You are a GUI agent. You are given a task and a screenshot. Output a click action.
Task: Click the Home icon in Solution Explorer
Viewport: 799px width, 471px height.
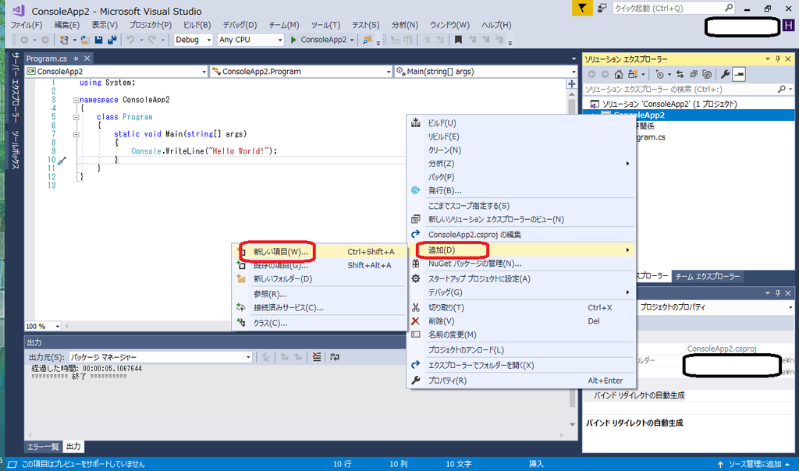(618, 74)
